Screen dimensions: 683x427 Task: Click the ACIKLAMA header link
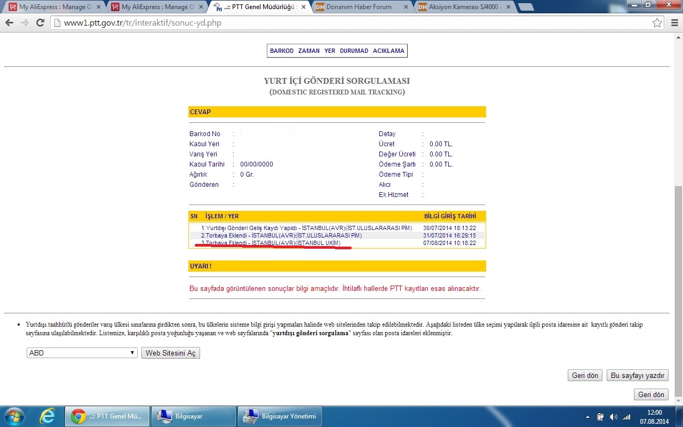click(388, 51)
